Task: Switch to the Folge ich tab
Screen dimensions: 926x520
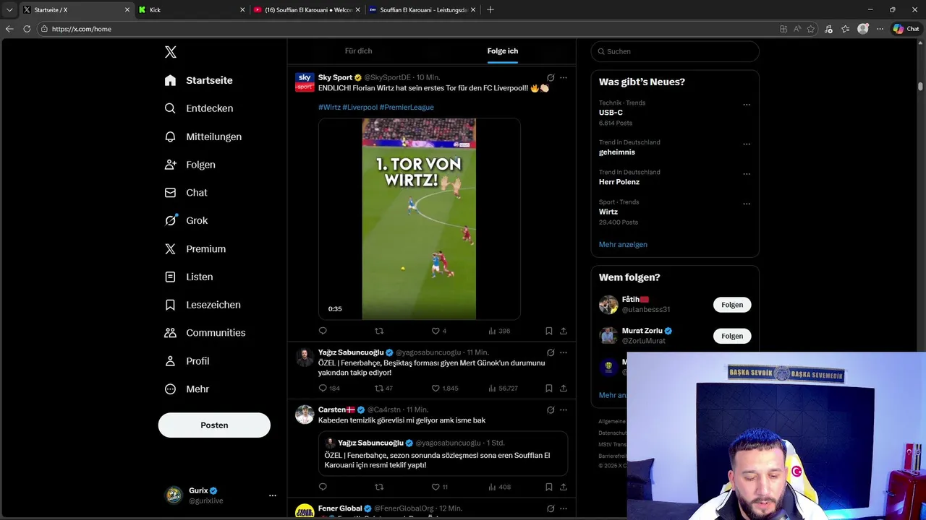Action: 502,51
